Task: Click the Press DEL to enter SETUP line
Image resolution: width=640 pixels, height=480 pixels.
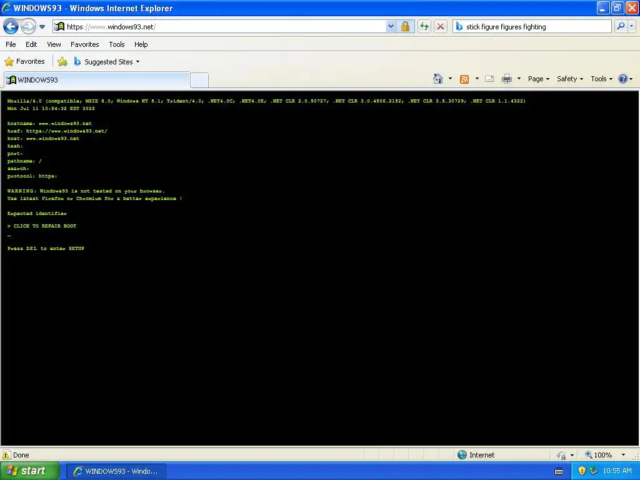Action: click(x=46, y=248)
